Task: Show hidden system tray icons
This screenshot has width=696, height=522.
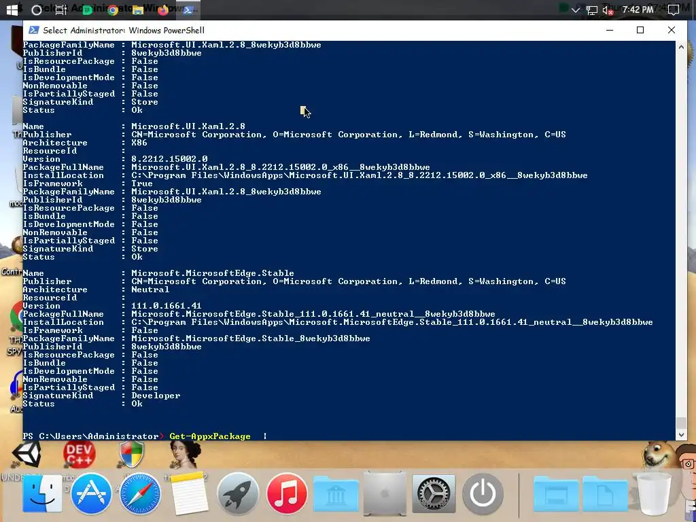Action: (575, 10)
